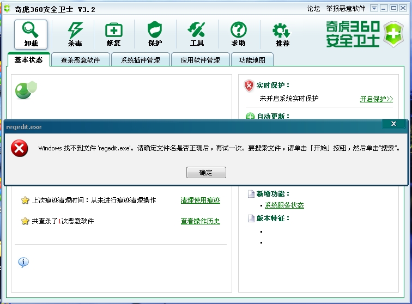Click document icon beside 版本特征
Image resolution: width=412 pixels, height=304 pixels.
coord(251,218)
